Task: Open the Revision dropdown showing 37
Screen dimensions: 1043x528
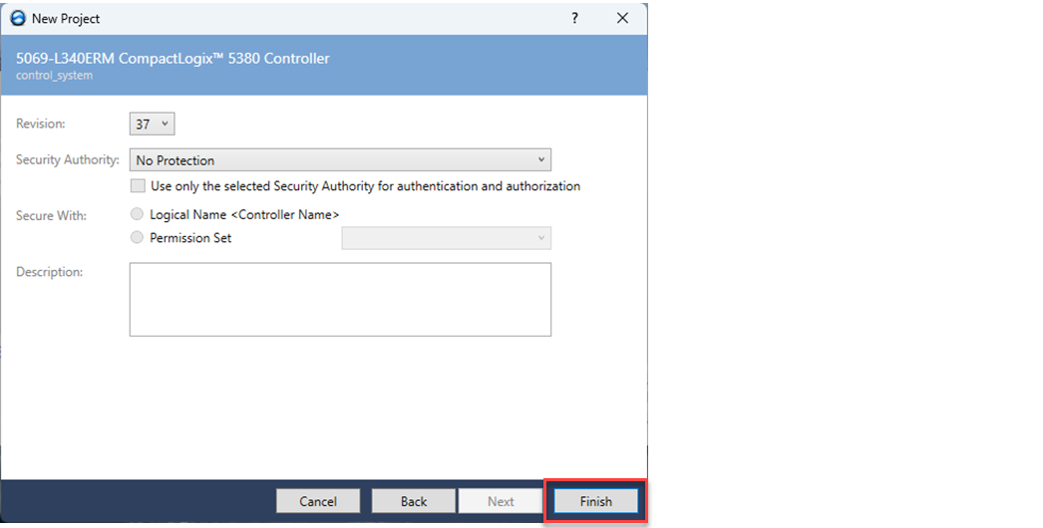Action: (x=153, y=125)
